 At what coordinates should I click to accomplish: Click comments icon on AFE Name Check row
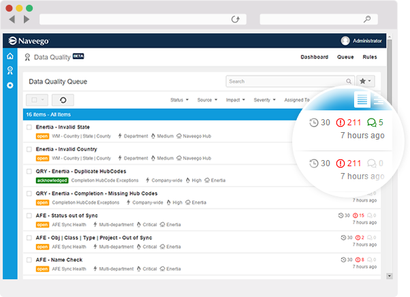pyautogui.click(x=371, y=260)
